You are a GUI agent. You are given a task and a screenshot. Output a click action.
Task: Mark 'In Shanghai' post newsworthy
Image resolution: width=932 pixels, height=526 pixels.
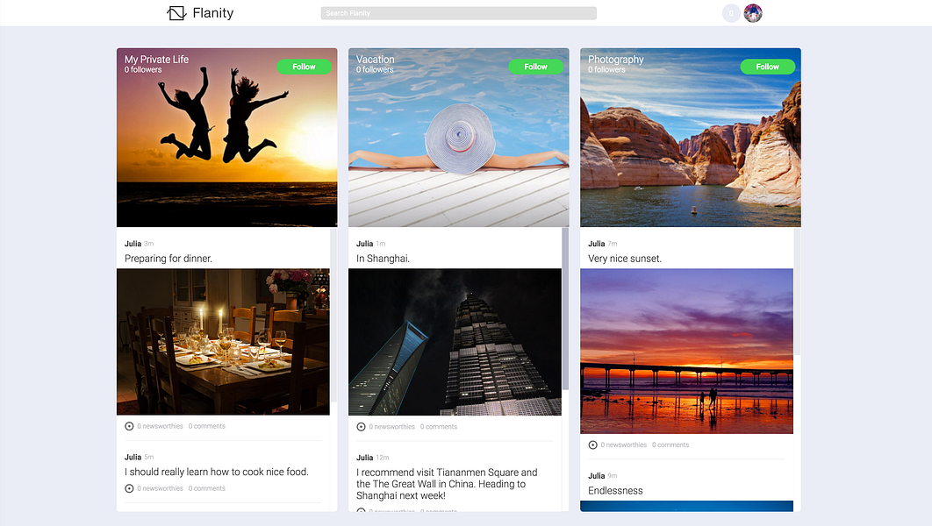coord(361,427)
